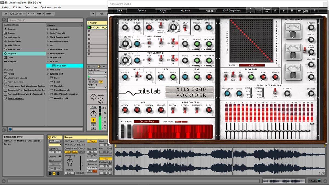The height and width of the screenshot is (185, 329).
Task: Open the Author dropdown in XILS 5000
Action: click(x=163, y=10)
